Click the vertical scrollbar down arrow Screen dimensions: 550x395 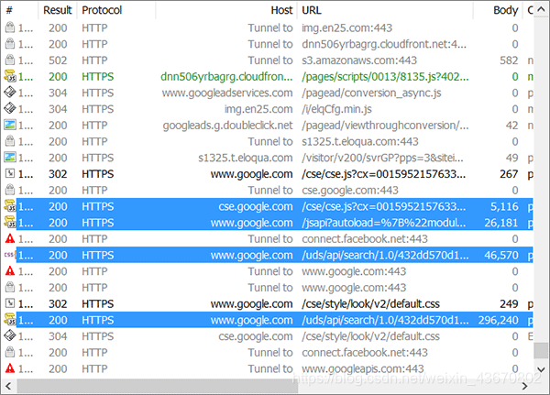click(541, 369)
